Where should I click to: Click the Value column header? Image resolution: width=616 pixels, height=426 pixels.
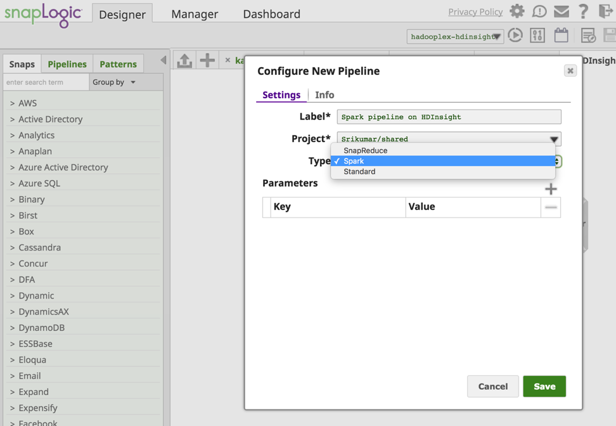pos(473,207)
